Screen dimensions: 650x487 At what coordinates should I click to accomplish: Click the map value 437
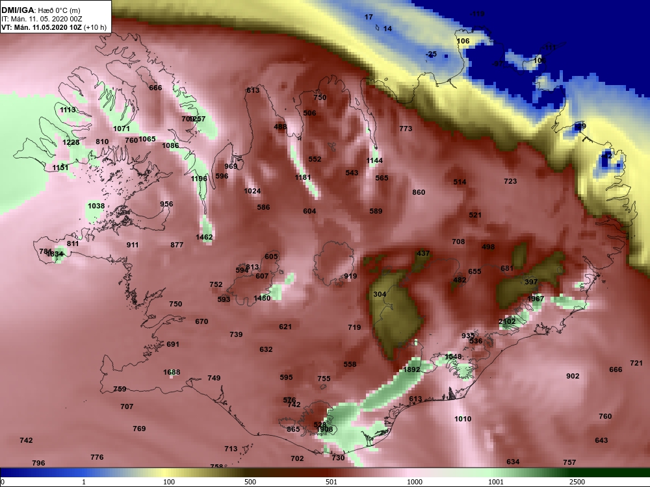click(423, 253)
